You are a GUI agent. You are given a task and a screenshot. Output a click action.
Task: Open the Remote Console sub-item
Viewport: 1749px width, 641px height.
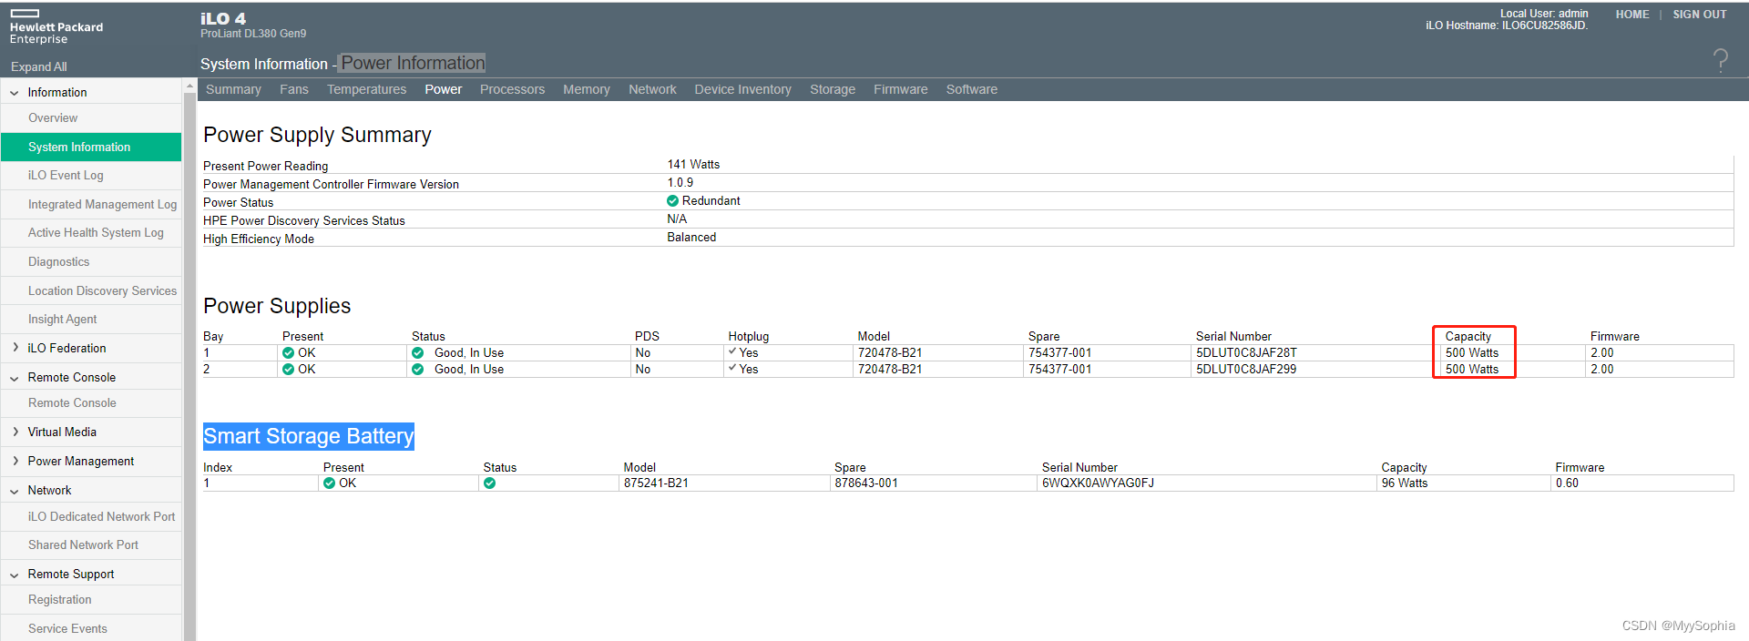click(x=91, y=403)
